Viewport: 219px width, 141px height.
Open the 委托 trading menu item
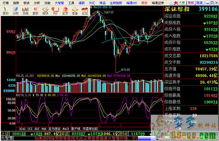[x=144, y=3]
